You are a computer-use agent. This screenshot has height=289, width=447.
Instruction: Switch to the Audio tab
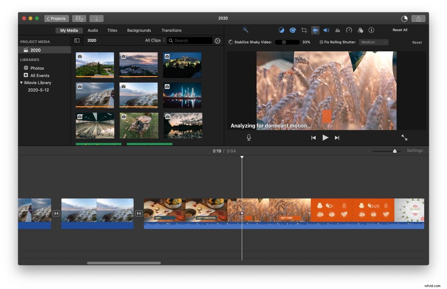[x=93, y=30]
